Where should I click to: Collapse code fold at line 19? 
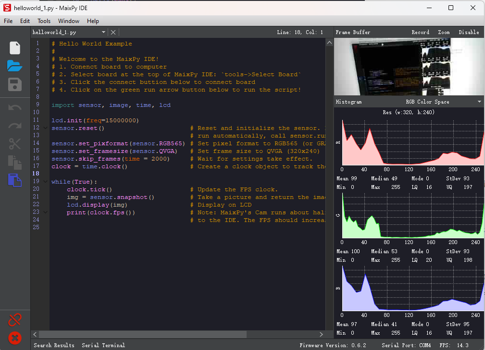[x=46, y=182]
